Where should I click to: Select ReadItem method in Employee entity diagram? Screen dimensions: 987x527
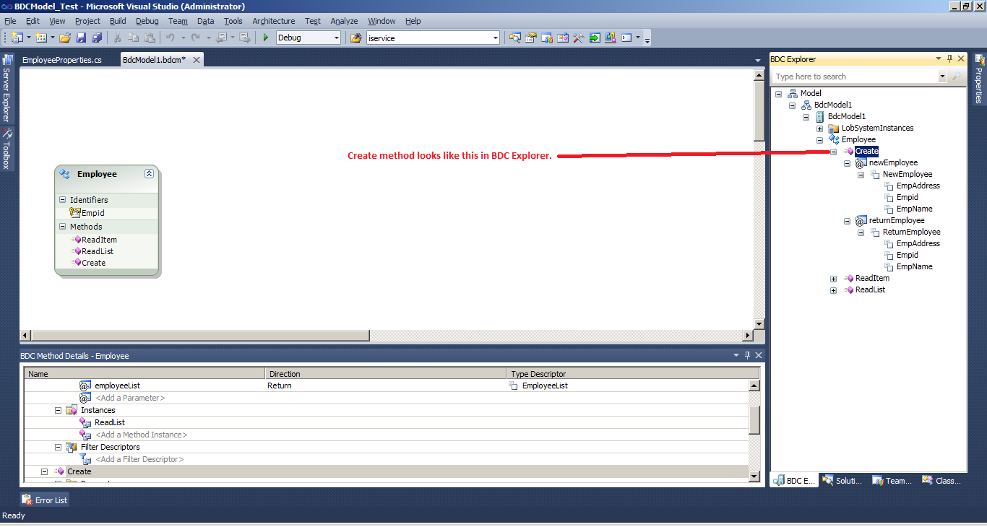point(99,240)
